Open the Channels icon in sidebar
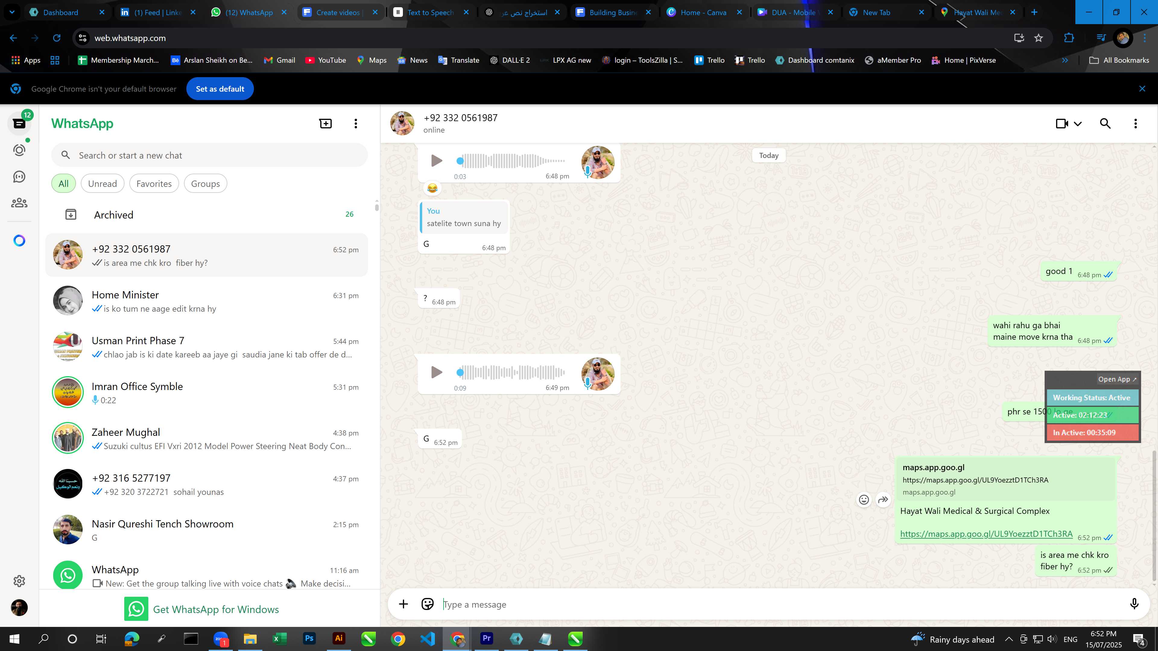 tap(19, 177)
